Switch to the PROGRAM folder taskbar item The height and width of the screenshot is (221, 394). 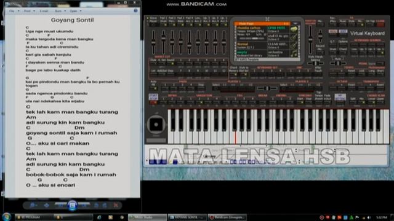coord(34,217)
